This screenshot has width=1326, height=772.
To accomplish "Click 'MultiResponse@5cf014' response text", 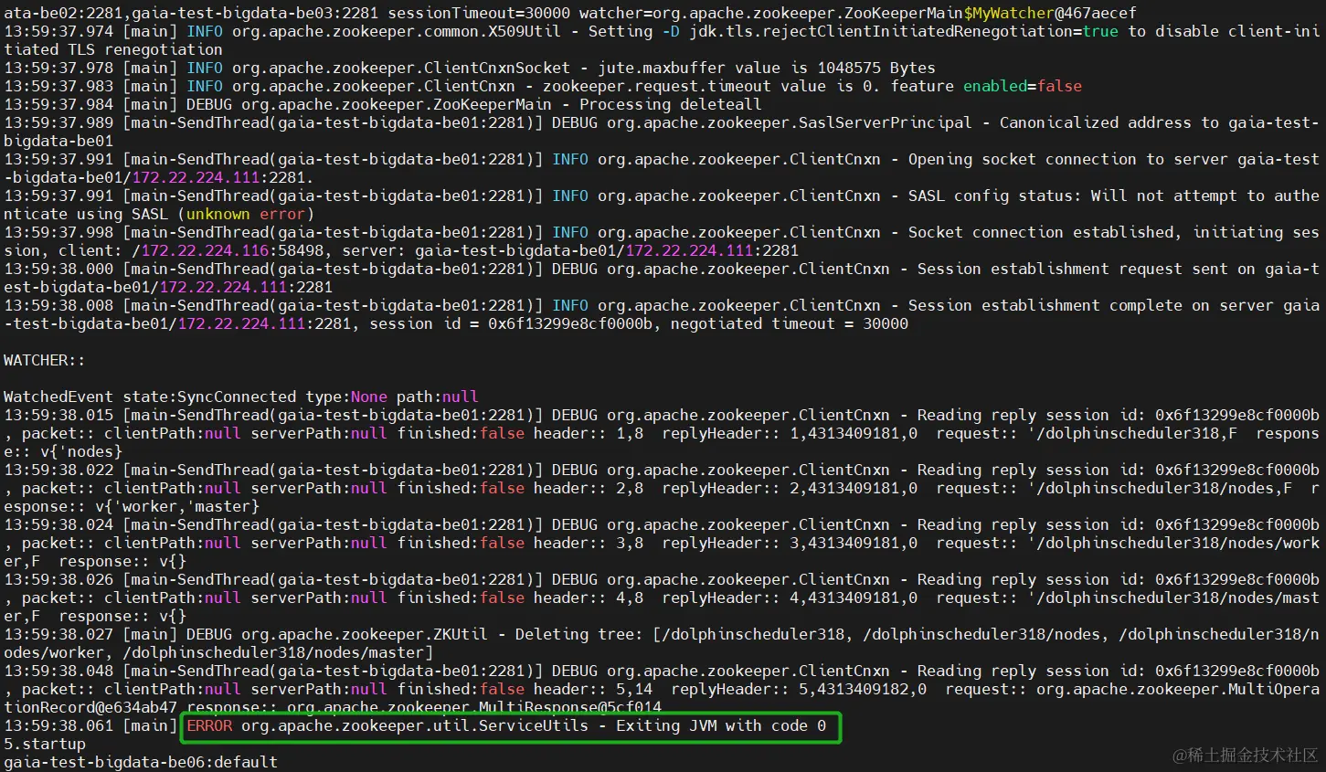I will (570, 707).
